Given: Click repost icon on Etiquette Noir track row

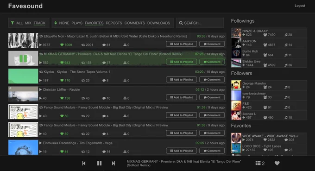Looking at the screenshot, I should tap(83, 45).
